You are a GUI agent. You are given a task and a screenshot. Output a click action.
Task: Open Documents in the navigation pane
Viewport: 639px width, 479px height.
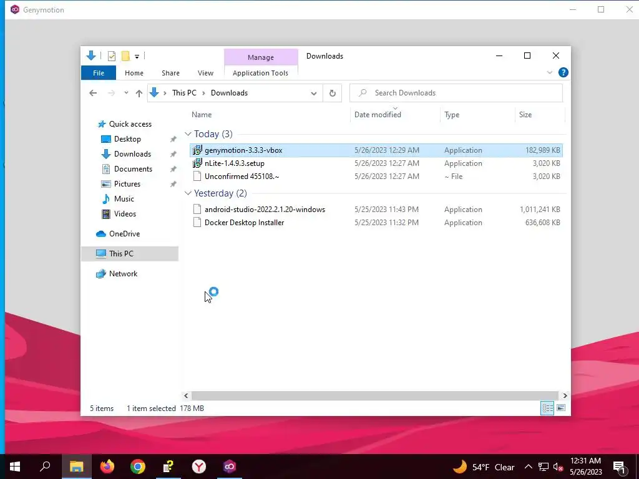pyautogui.click(x=133, y=169)
